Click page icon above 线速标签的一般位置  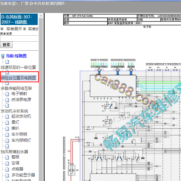coord(7,62)
